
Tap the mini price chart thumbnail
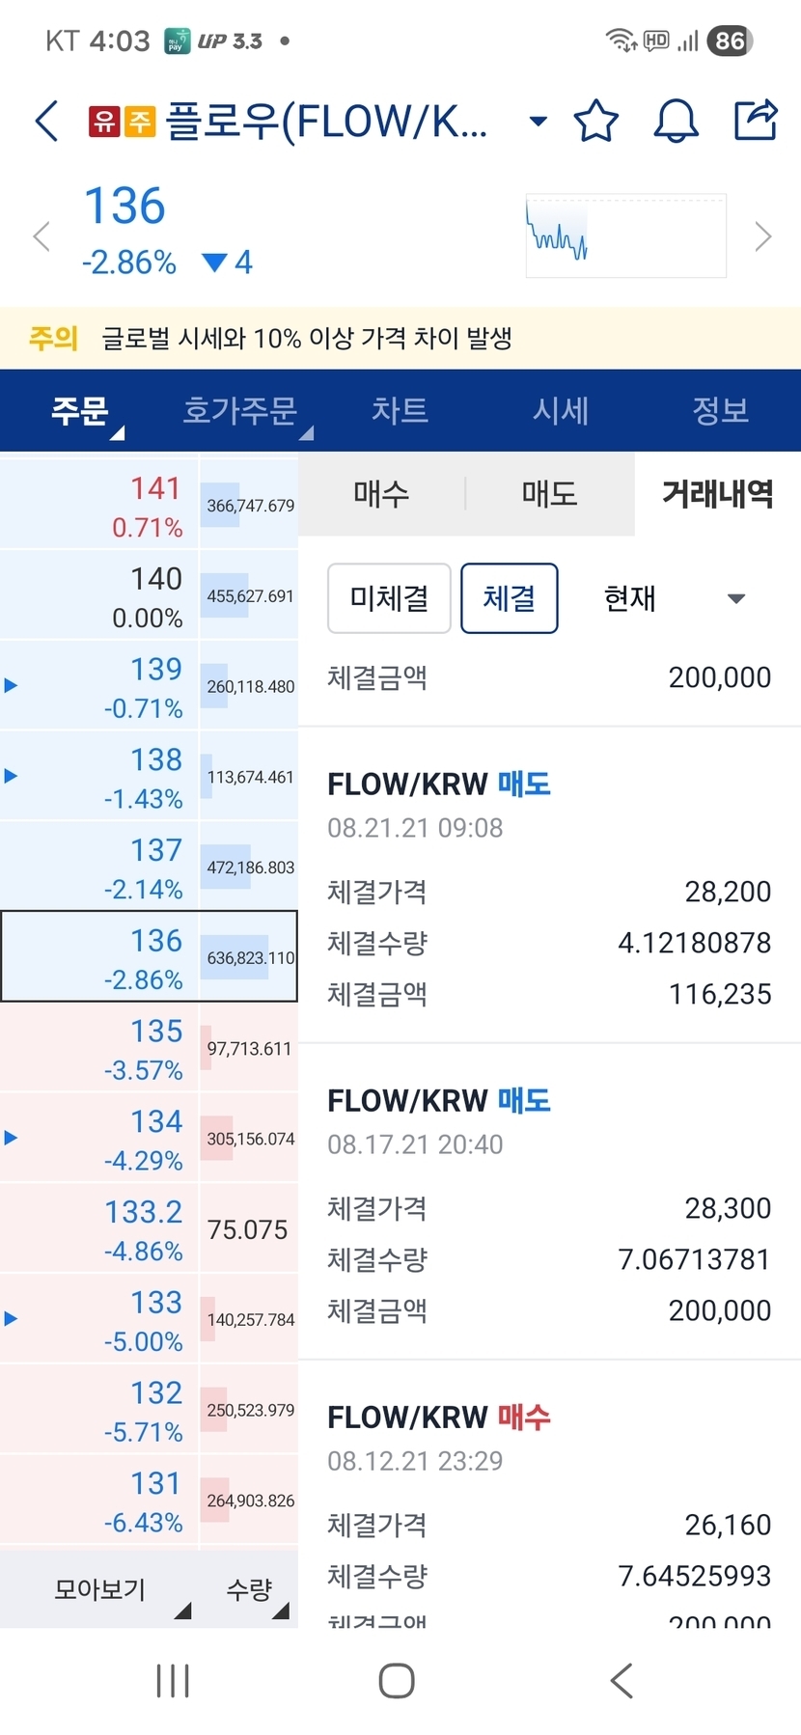click(625, 235)
